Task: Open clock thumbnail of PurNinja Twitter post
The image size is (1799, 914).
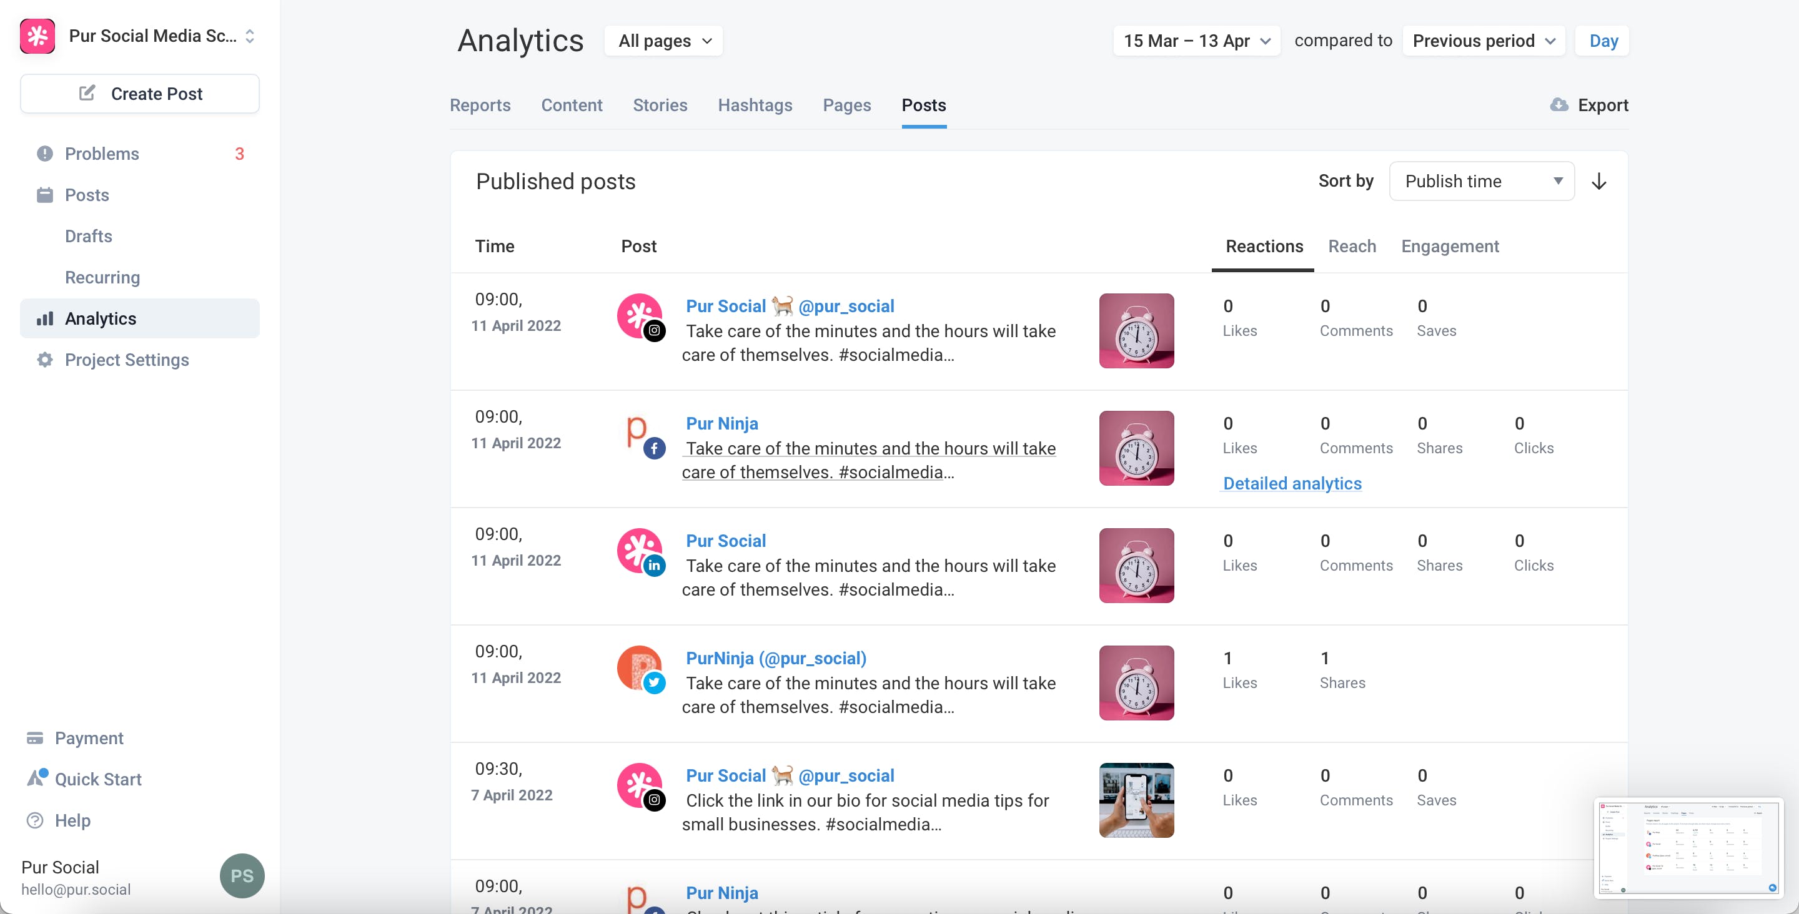Action: pyautogui.click(x=1136, y=682)
